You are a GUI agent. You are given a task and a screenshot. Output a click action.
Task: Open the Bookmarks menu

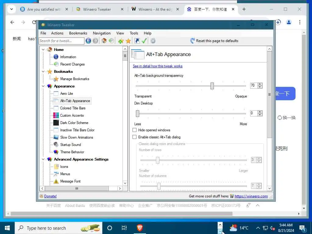(x=78, y=33)
